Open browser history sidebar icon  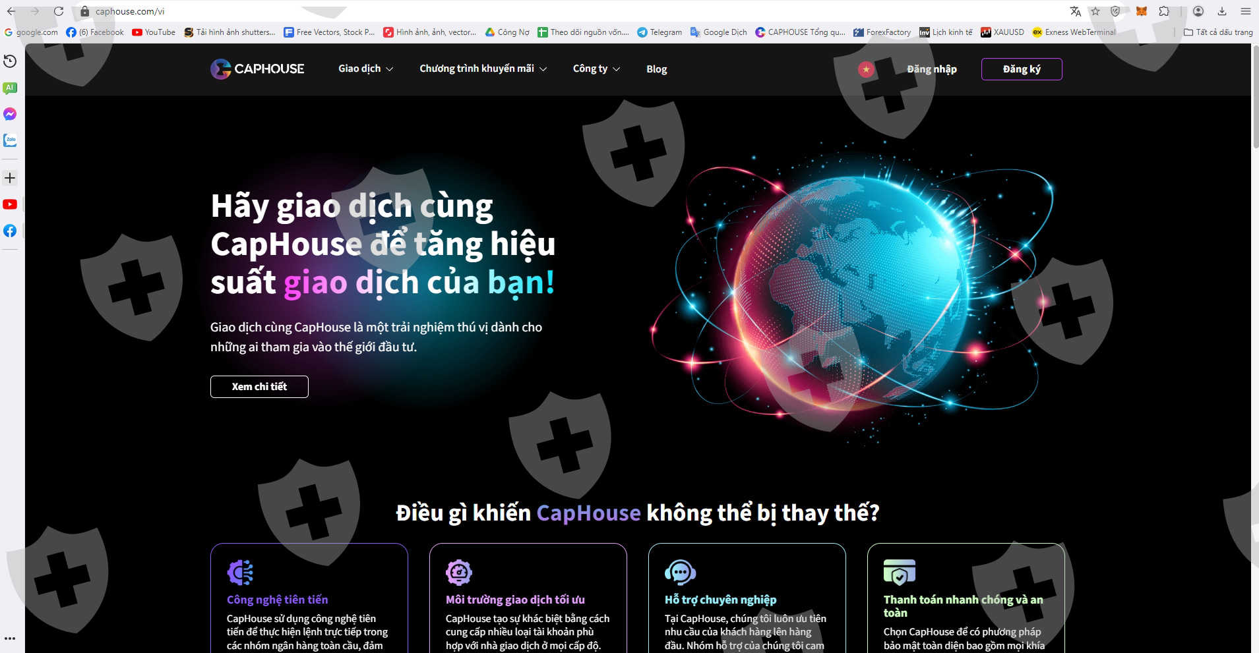click(10, 61)
